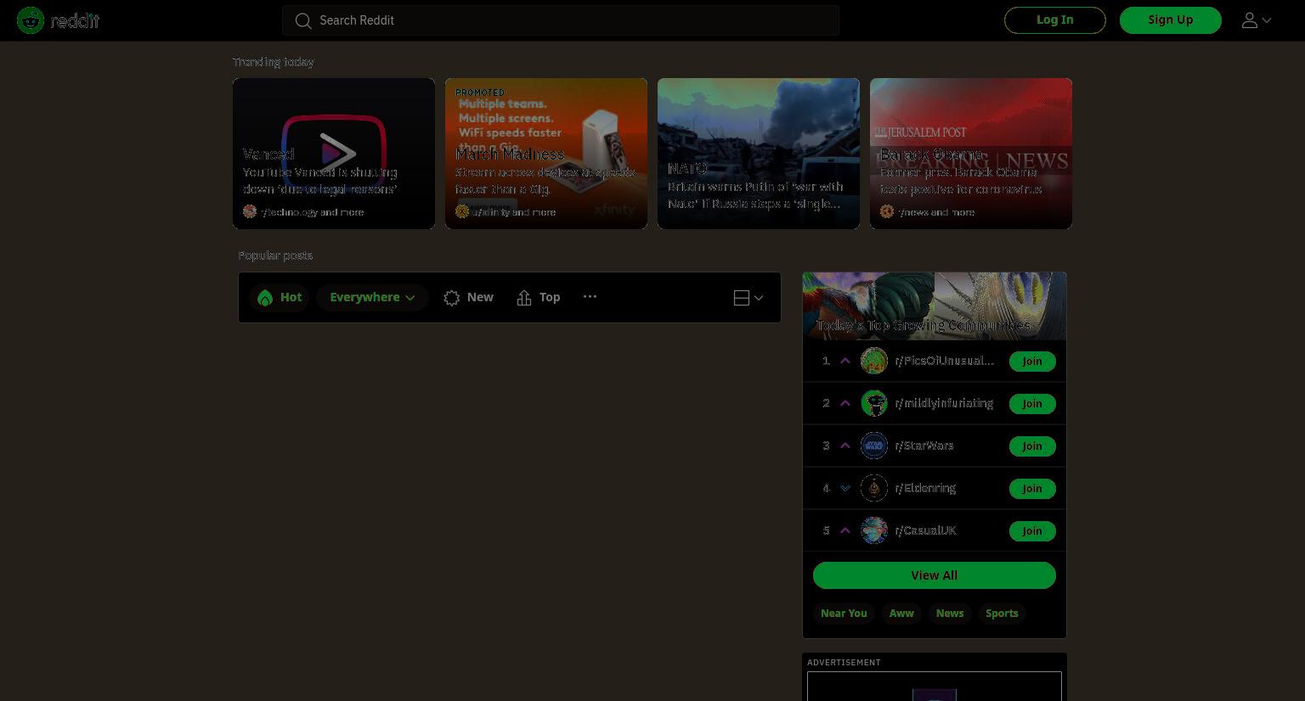Screen dimensions: 1305x701
Task: Click the Hot flame icon
Action: click(x=265, y=297)
